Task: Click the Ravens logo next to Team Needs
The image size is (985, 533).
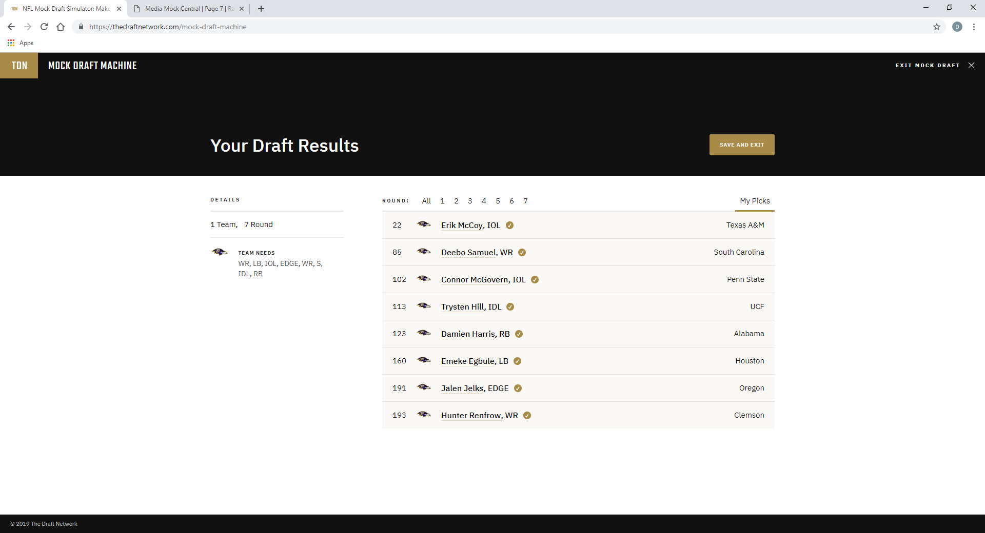Action: (x=220, y=252)
